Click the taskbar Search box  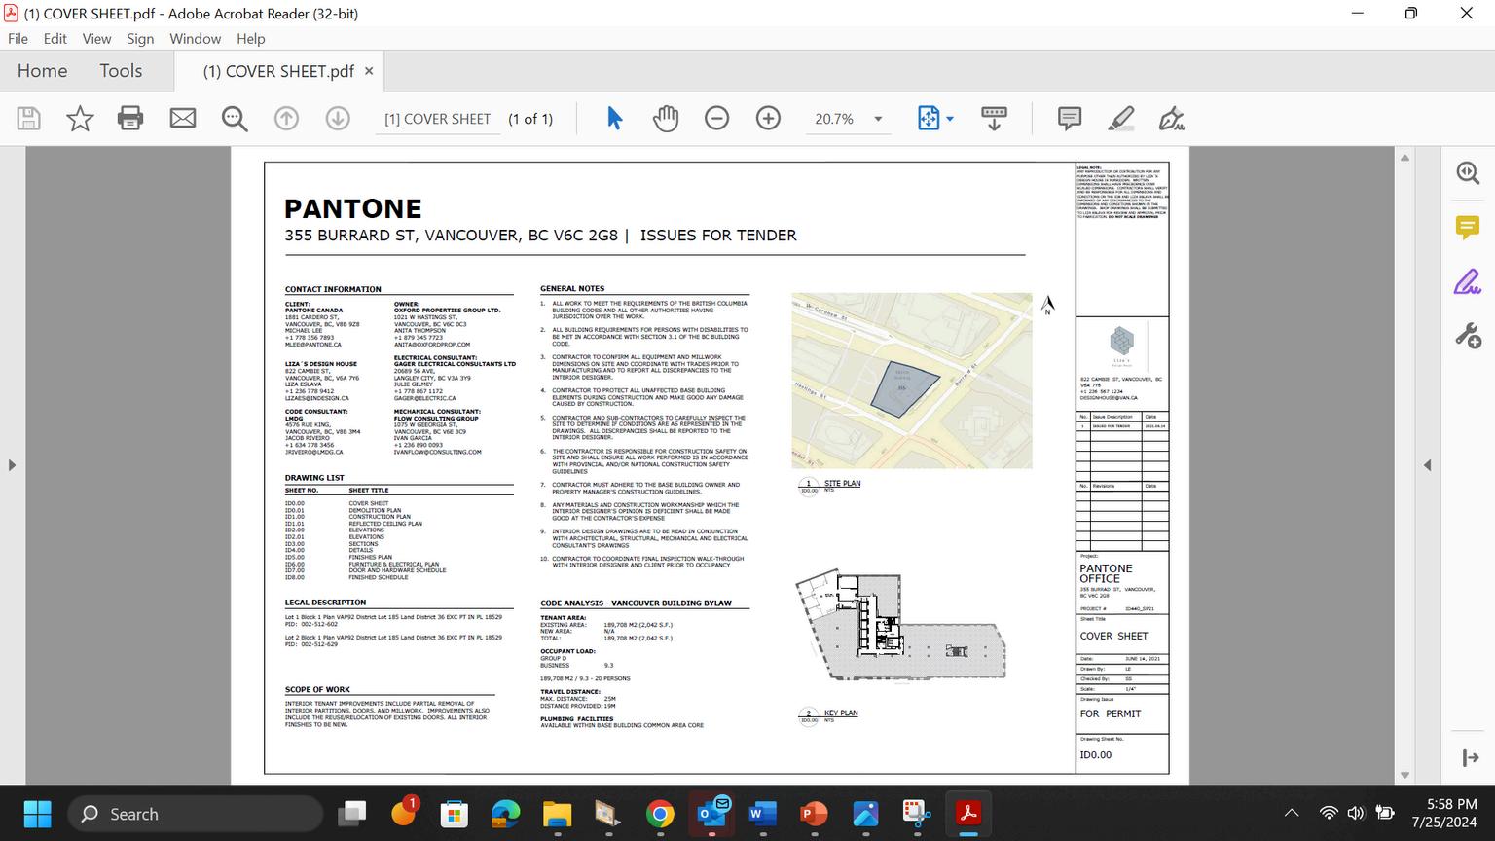click(x=196, y=814)
